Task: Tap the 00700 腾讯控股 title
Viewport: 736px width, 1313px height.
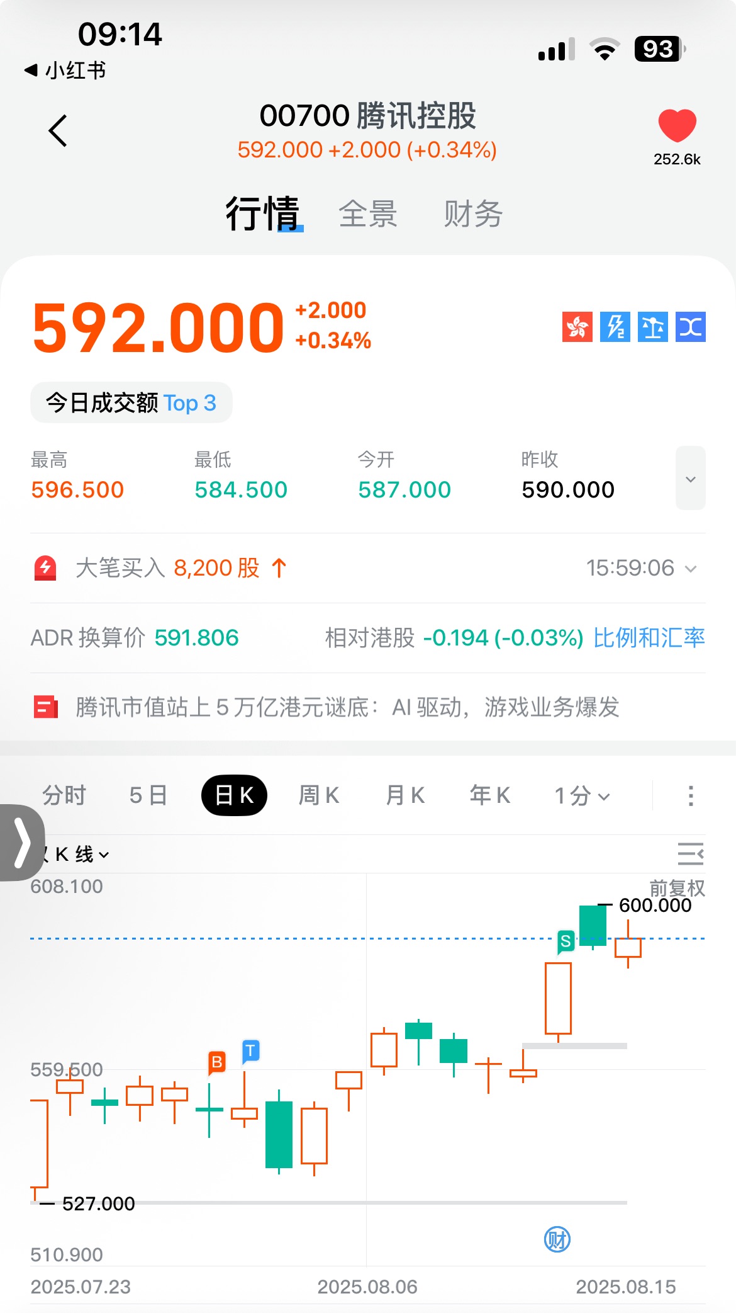Action: click(x=368, y=116)
